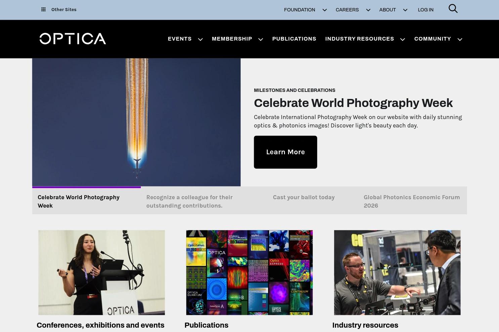Click the Other Sites grid icon

point(43,10)
